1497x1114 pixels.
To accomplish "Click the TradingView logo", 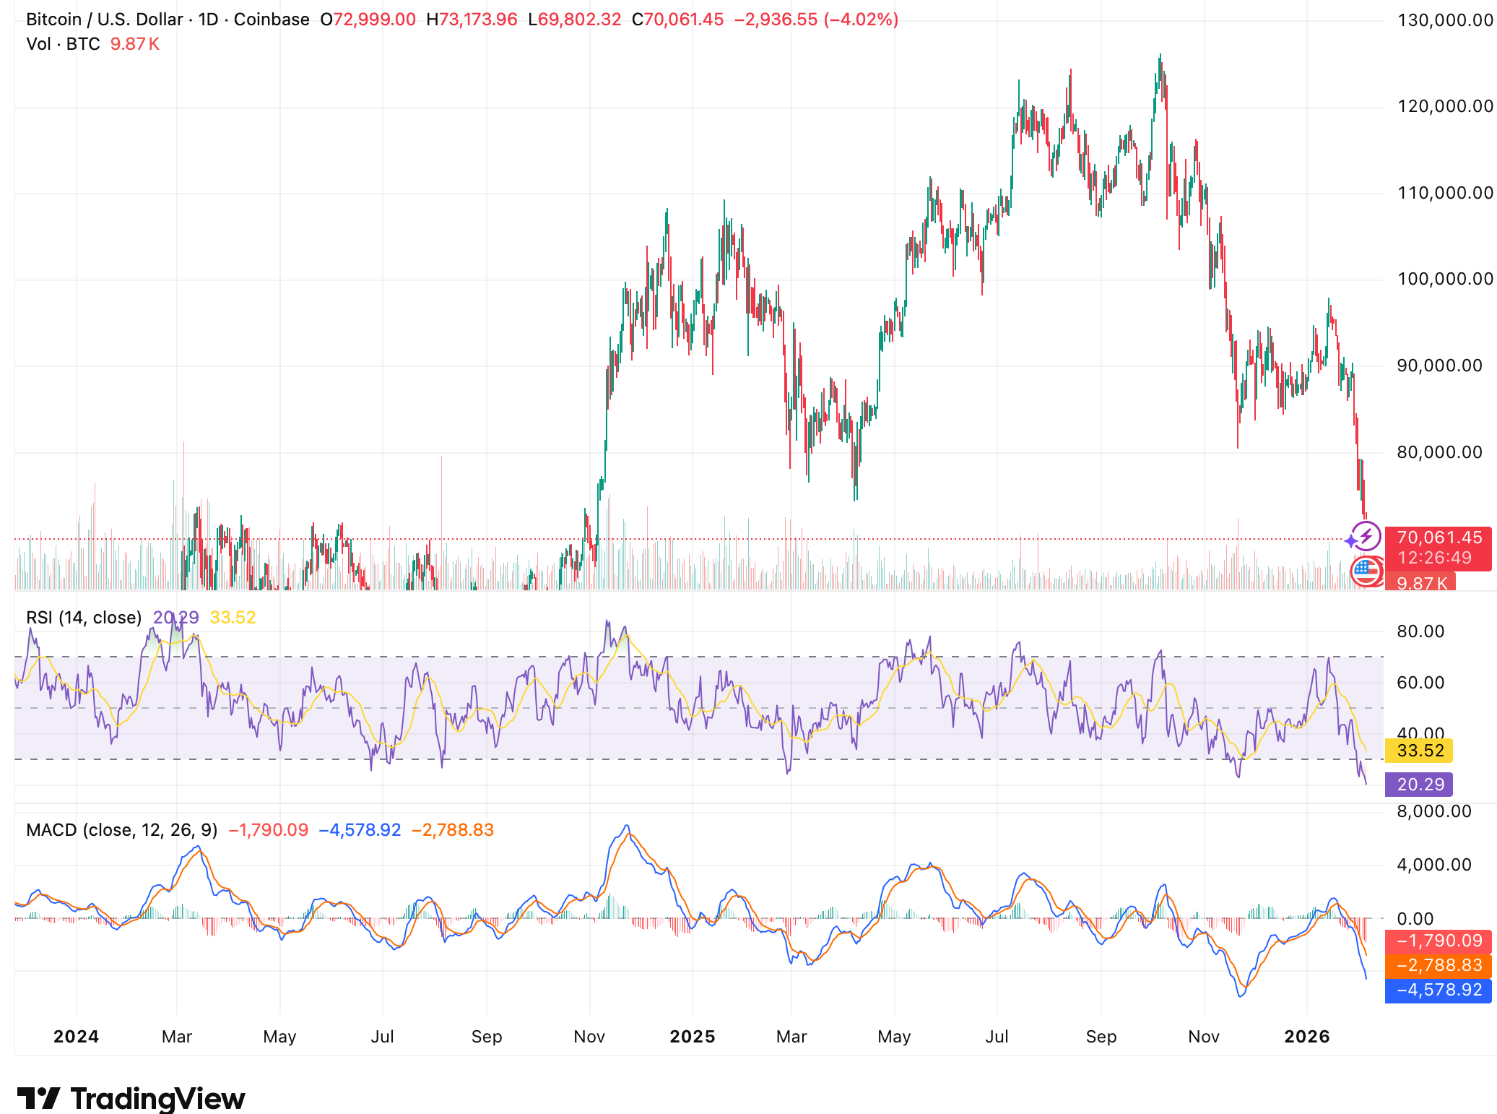I will point(131,1099).
